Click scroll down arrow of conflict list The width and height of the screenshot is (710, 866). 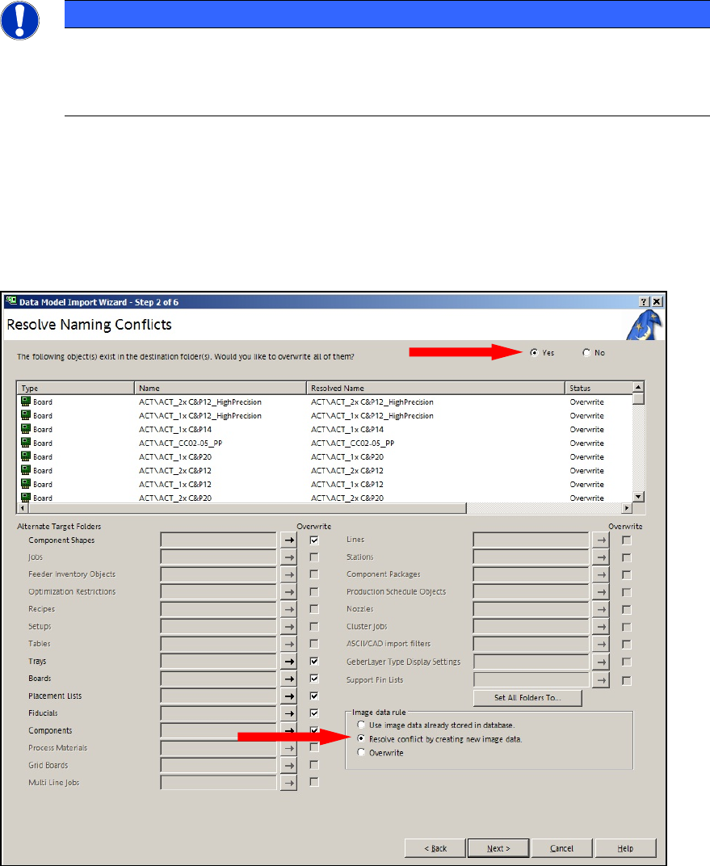pyautogui.click(x=638, y=497)
